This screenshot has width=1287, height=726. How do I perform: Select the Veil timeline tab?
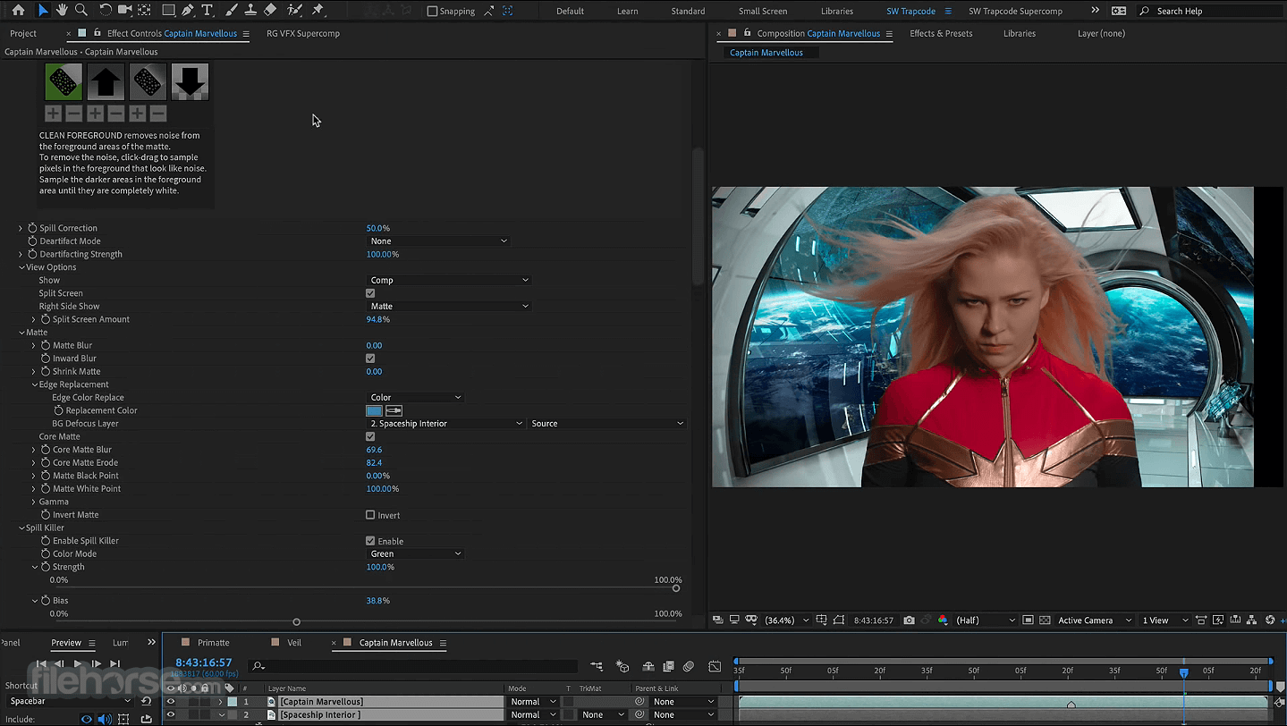pyautogui.click(x=294, y=642)
